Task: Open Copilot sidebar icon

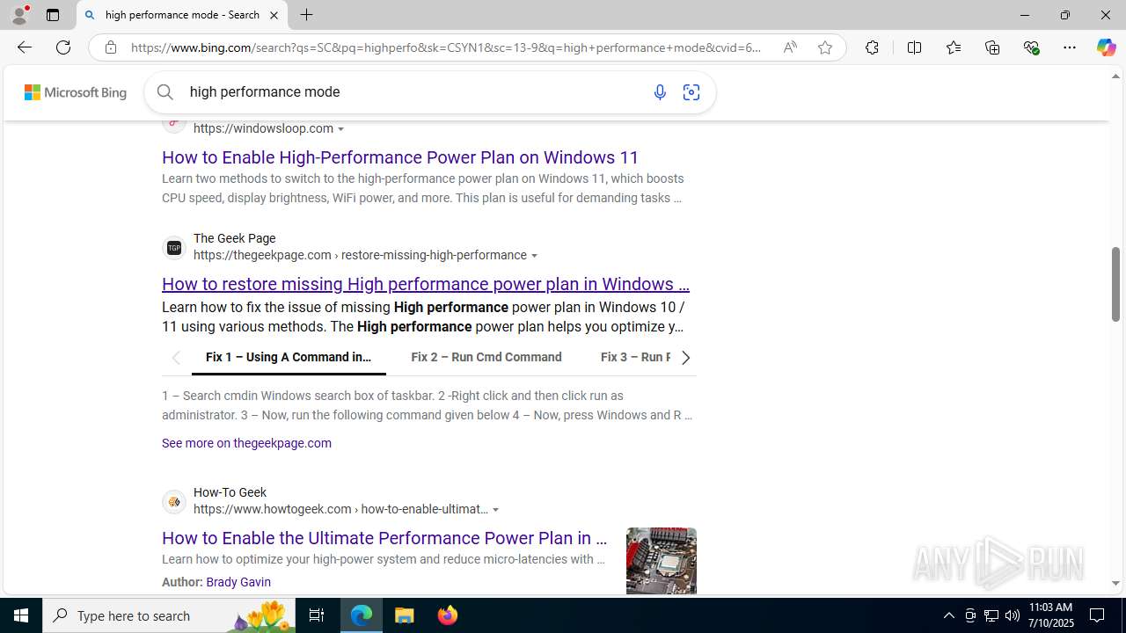Action: pyautogui.click(x=1106, y=47)
